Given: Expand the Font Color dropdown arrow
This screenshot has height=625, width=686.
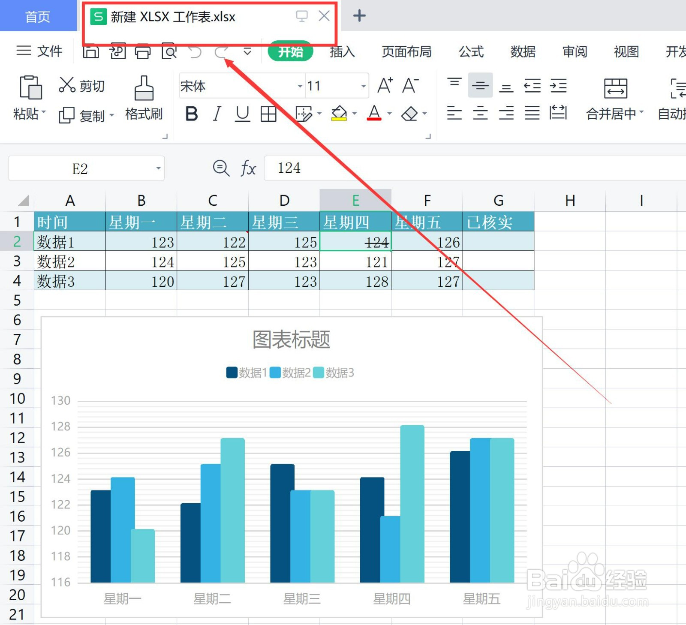Looking at the screenshot, I should [x=390, y=114].
